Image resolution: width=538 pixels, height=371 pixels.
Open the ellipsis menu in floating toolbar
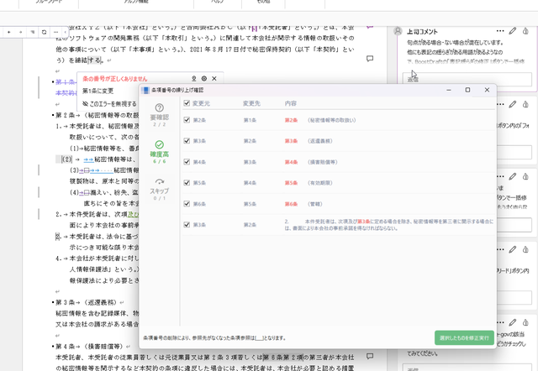[55, 32]
